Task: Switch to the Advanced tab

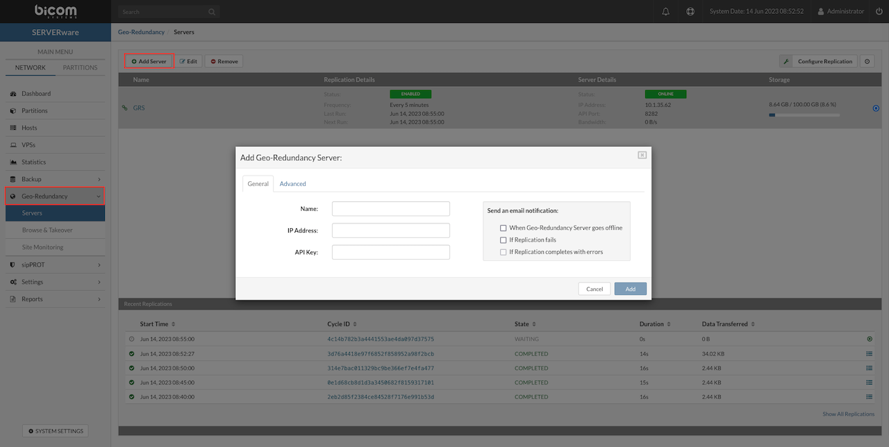Action: click(x=292, y=184)
